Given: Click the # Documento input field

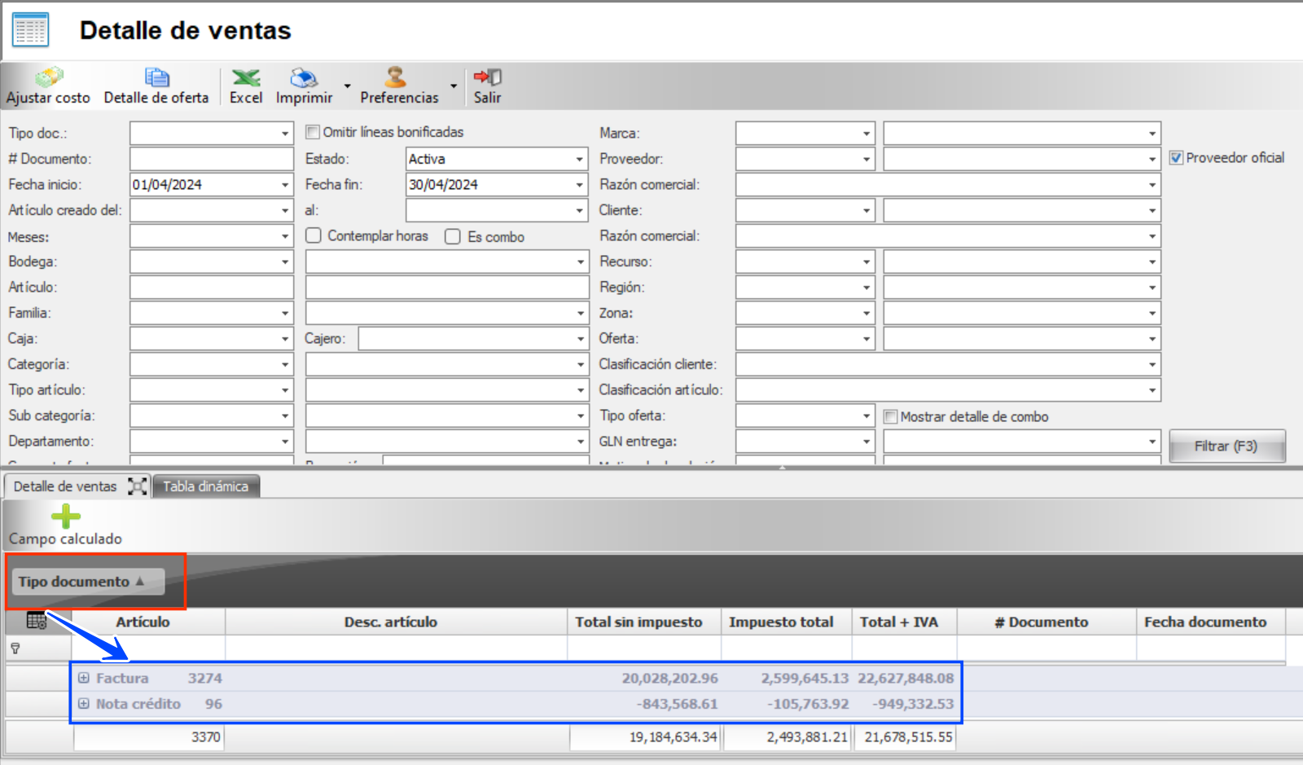Looking at the screenshot, I should point(211,159).
